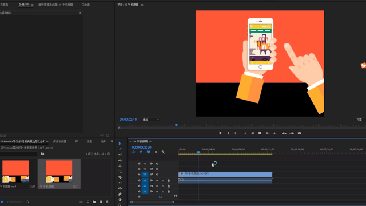This screenshot has width=366, height=206.
Task: Export frame with camera icon
Action: pos(299,133)
